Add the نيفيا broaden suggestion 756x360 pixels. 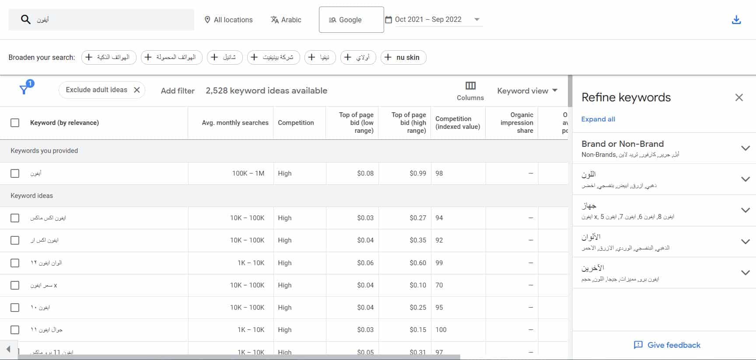320,57
